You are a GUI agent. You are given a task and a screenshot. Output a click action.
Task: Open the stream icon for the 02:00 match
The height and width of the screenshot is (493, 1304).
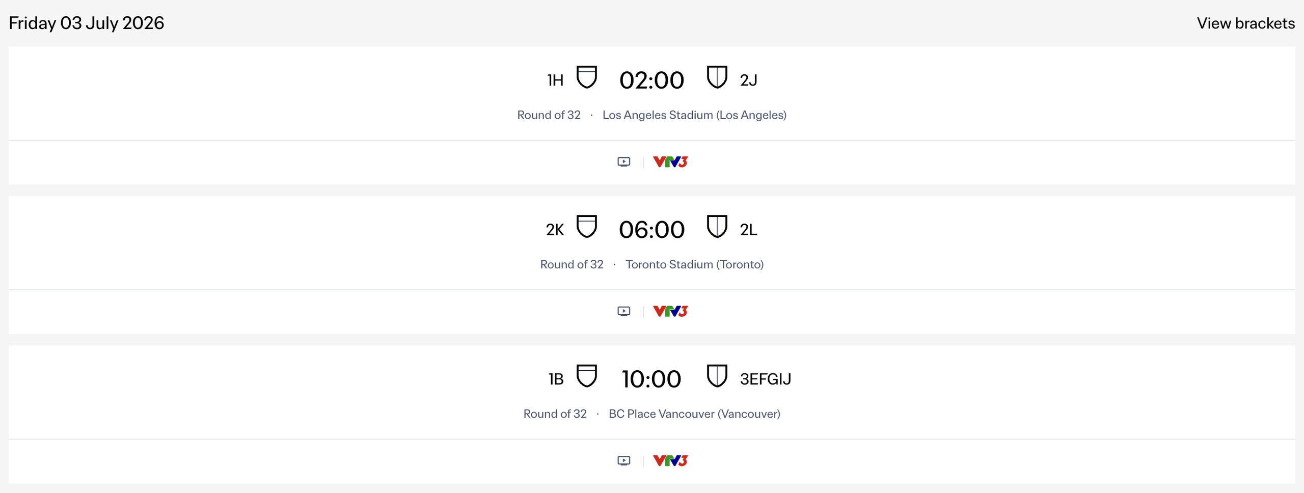click(x=623, y=161)
